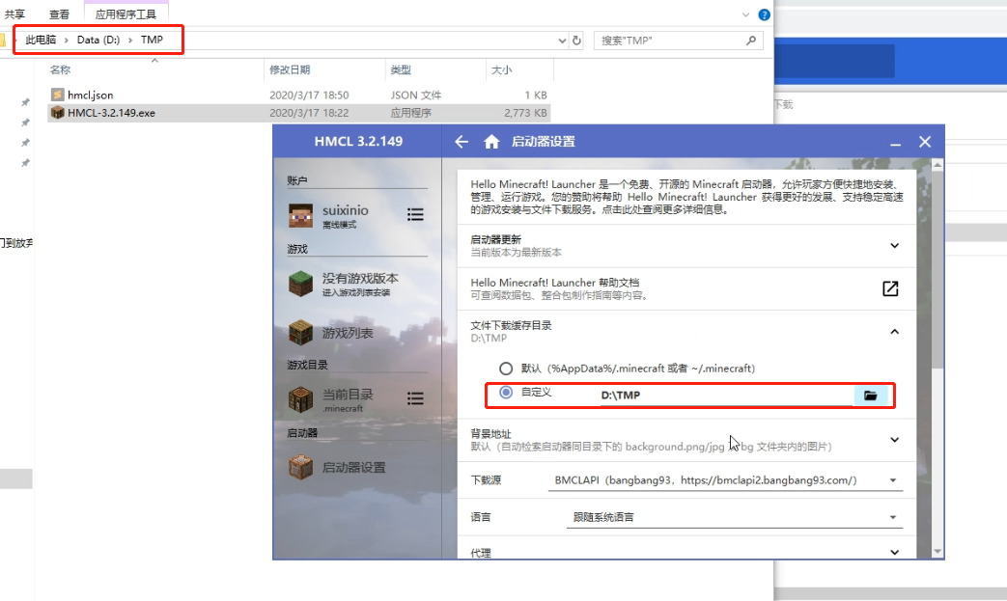This screenshot has width=1007, height=601.
Task: Open the Share ribbon tab
Action: [14, 14]
